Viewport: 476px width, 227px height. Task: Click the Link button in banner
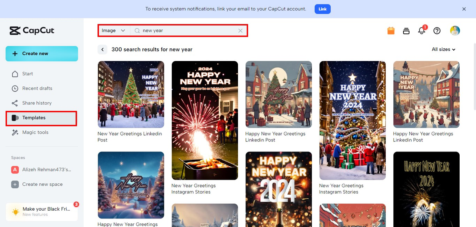pyautogui.click(x=322, y=9)
